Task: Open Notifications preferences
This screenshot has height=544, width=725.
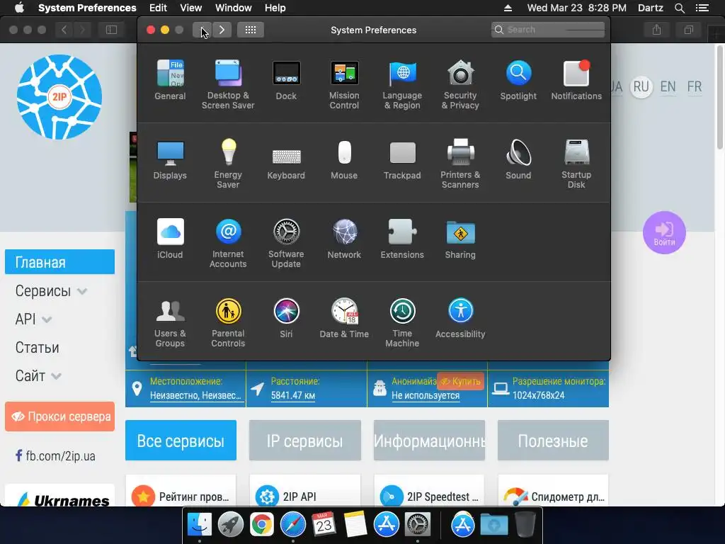Action: click(576, 80)
